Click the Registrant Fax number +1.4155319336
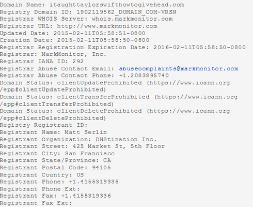 coord(86,196)
